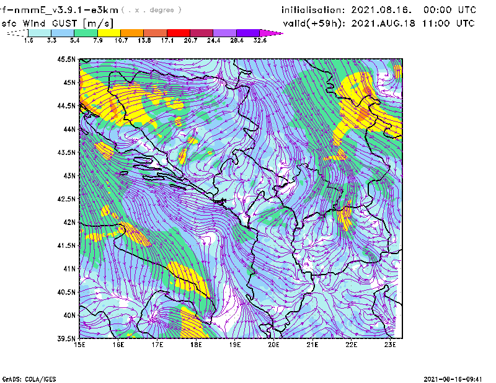The width and height of the screenshot is (496, 383).
Task: Click the legend value 17.1
Action: 167,40
